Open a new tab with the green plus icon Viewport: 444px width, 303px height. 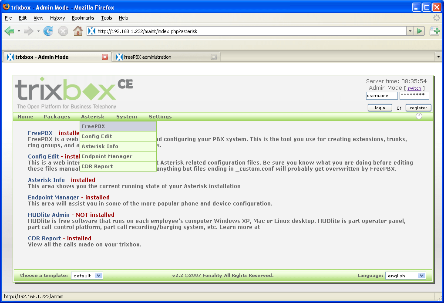pyautogui.click(x=434, y=31)
